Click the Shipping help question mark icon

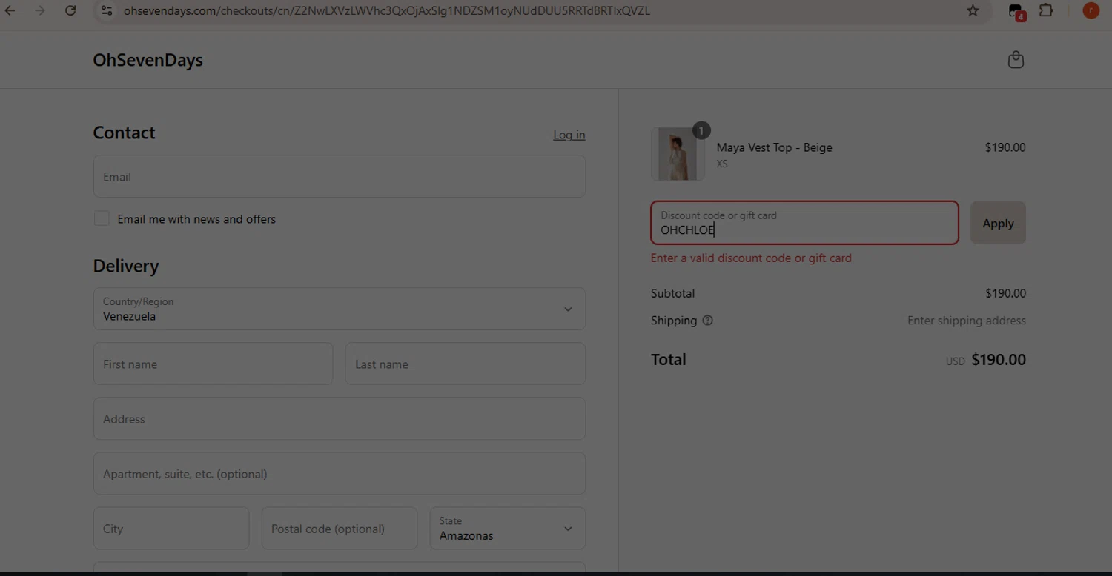tap(707, 321)
